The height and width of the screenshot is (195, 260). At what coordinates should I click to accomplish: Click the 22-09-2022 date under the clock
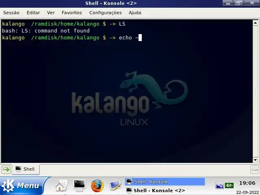coord(247,192)
